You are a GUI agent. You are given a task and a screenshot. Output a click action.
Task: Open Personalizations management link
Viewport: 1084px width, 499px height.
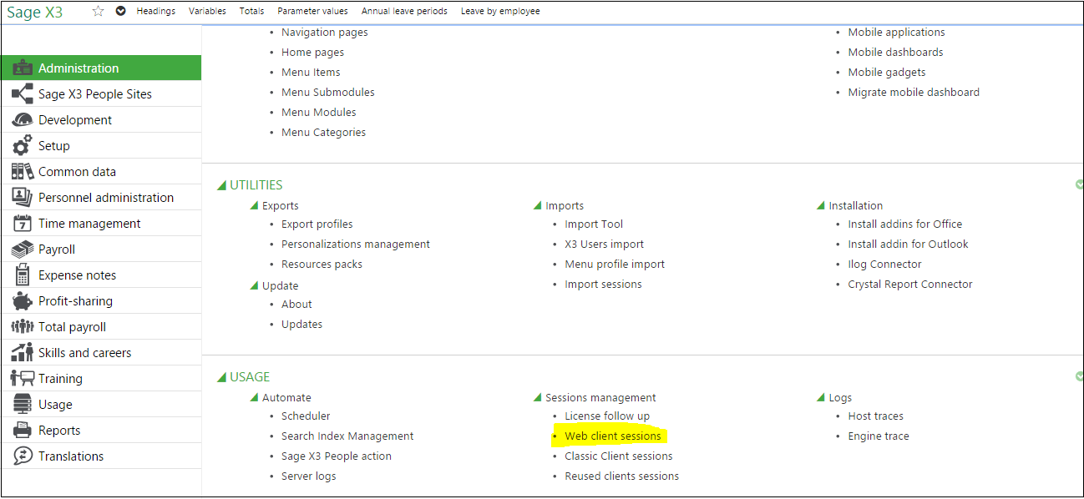pos(356,244)
